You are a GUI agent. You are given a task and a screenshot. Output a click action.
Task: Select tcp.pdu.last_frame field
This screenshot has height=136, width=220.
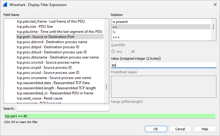[x=60, y=21]
